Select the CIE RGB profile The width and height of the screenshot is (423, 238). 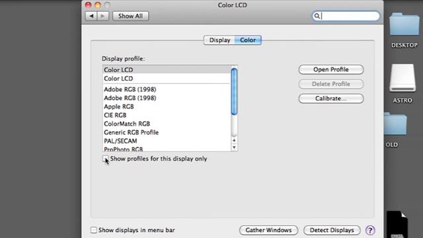coord(167,115)
